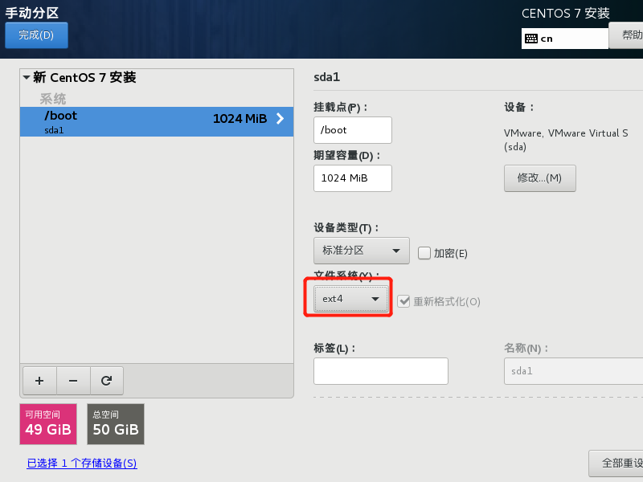Click the 挂载点 mount point field containing /boot
Viewport: 643px width, 482px height.
[x=352, y=130]
